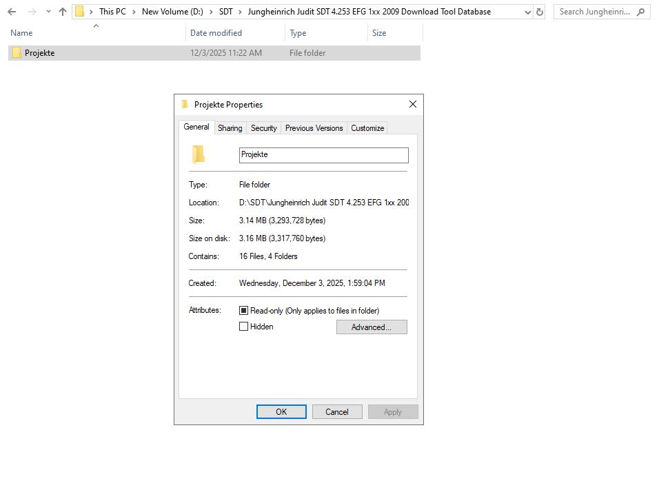
Task: Click large folder icon in General tab
Action: click(199, 154)
